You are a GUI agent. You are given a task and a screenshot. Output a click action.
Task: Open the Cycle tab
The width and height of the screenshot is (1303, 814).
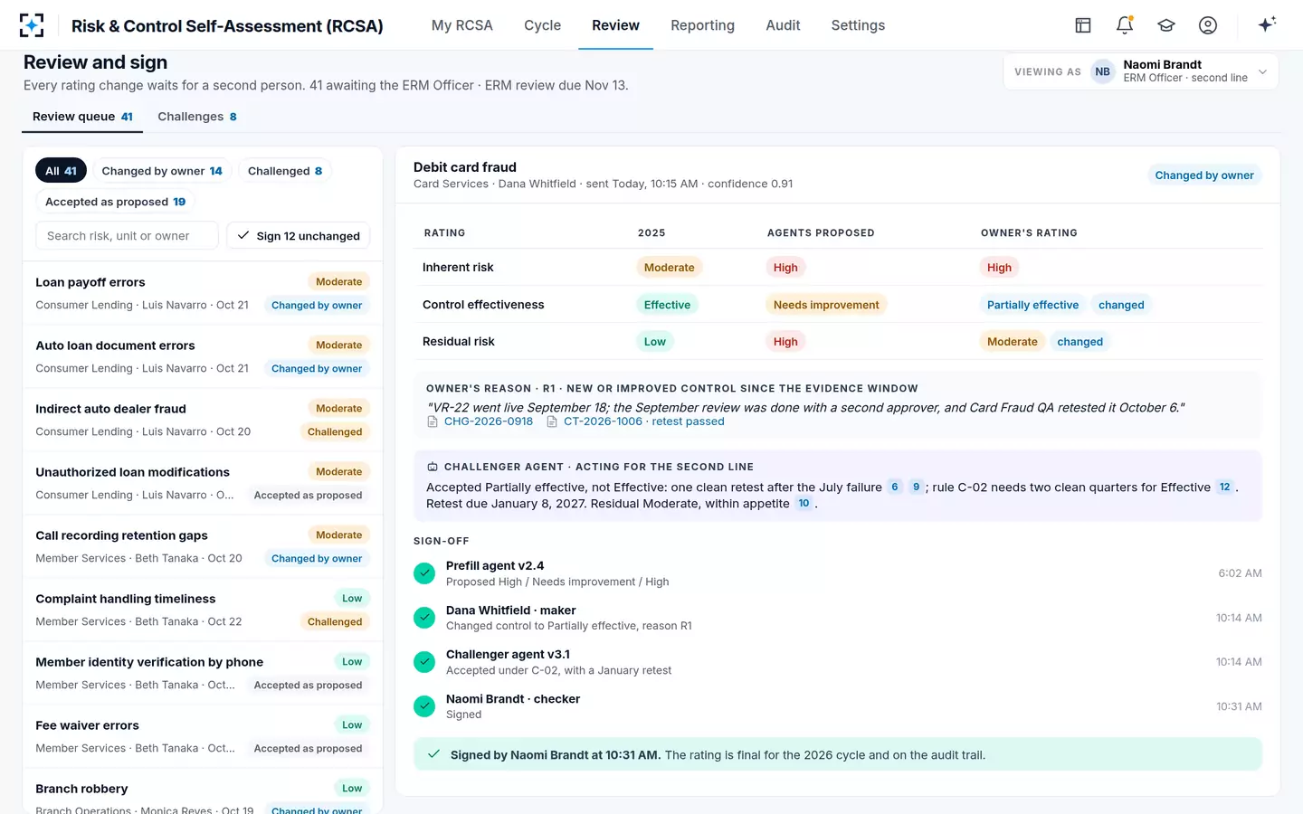point(543,25)
